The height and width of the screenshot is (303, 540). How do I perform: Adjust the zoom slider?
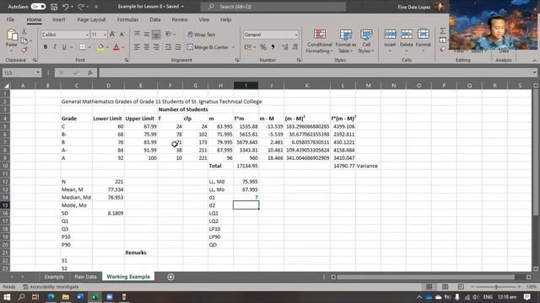pos(496,286)
